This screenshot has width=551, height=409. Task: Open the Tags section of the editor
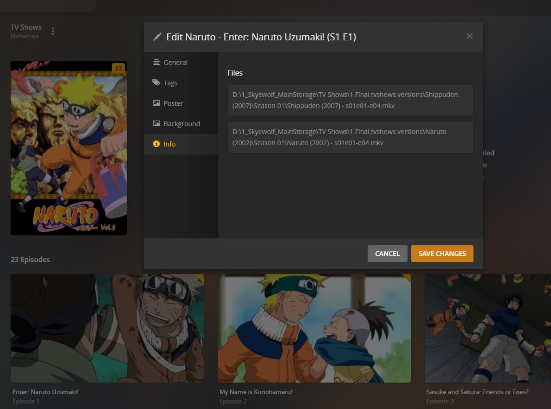(170, 83)
